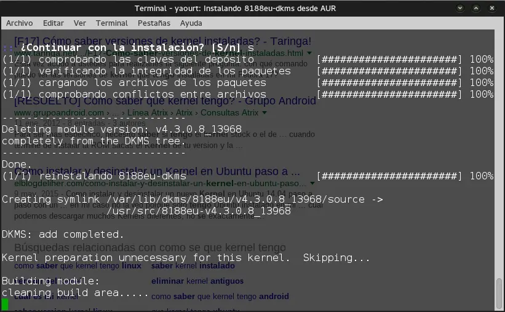
Task: Open the Pestañas menu
Action: [154, 23]
